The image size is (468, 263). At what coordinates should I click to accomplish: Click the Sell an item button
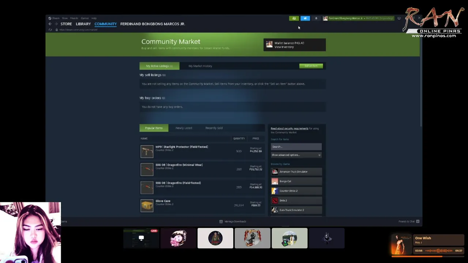click(311, 66)
